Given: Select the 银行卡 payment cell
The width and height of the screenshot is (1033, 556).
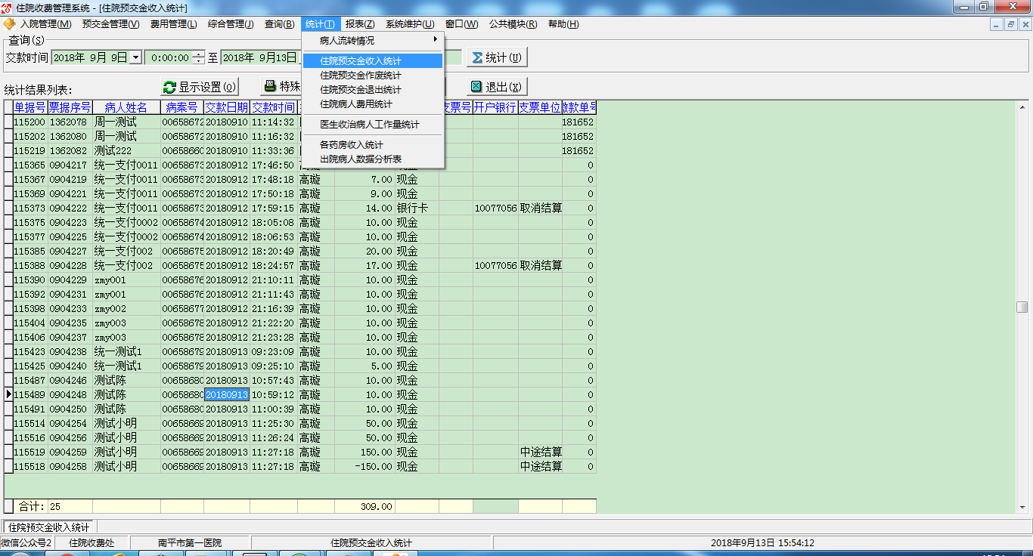Looking at the screenshot, I should pyautogui.click(x=417, y=208).
